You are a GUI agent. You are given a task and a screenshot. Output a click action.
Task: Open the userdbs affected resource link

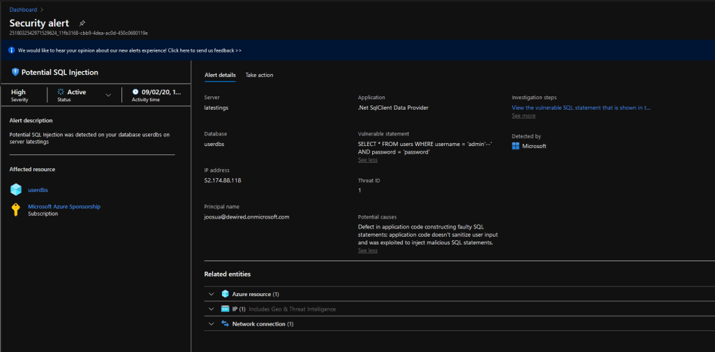[x=38, y=189]
